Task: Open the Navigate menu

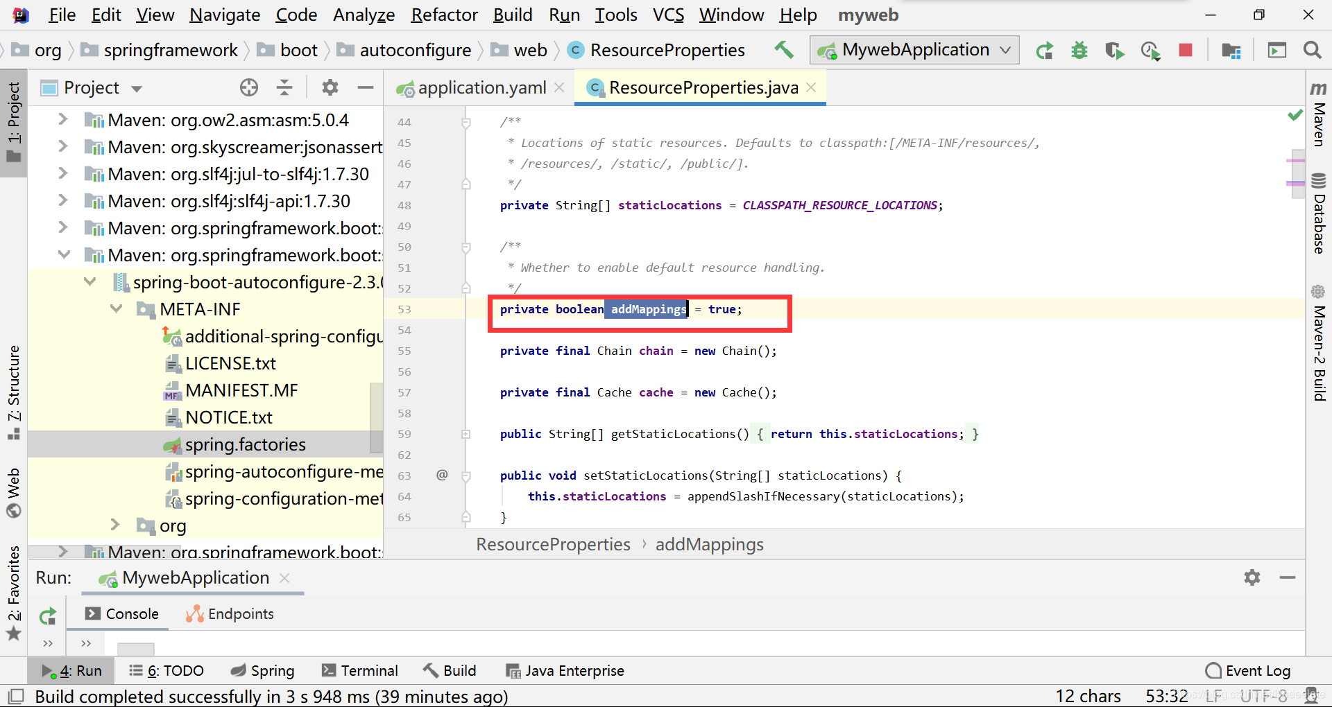Action: coord(225,15)
